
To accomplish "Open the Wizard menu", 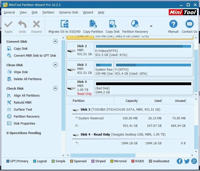I will (88, 12).
